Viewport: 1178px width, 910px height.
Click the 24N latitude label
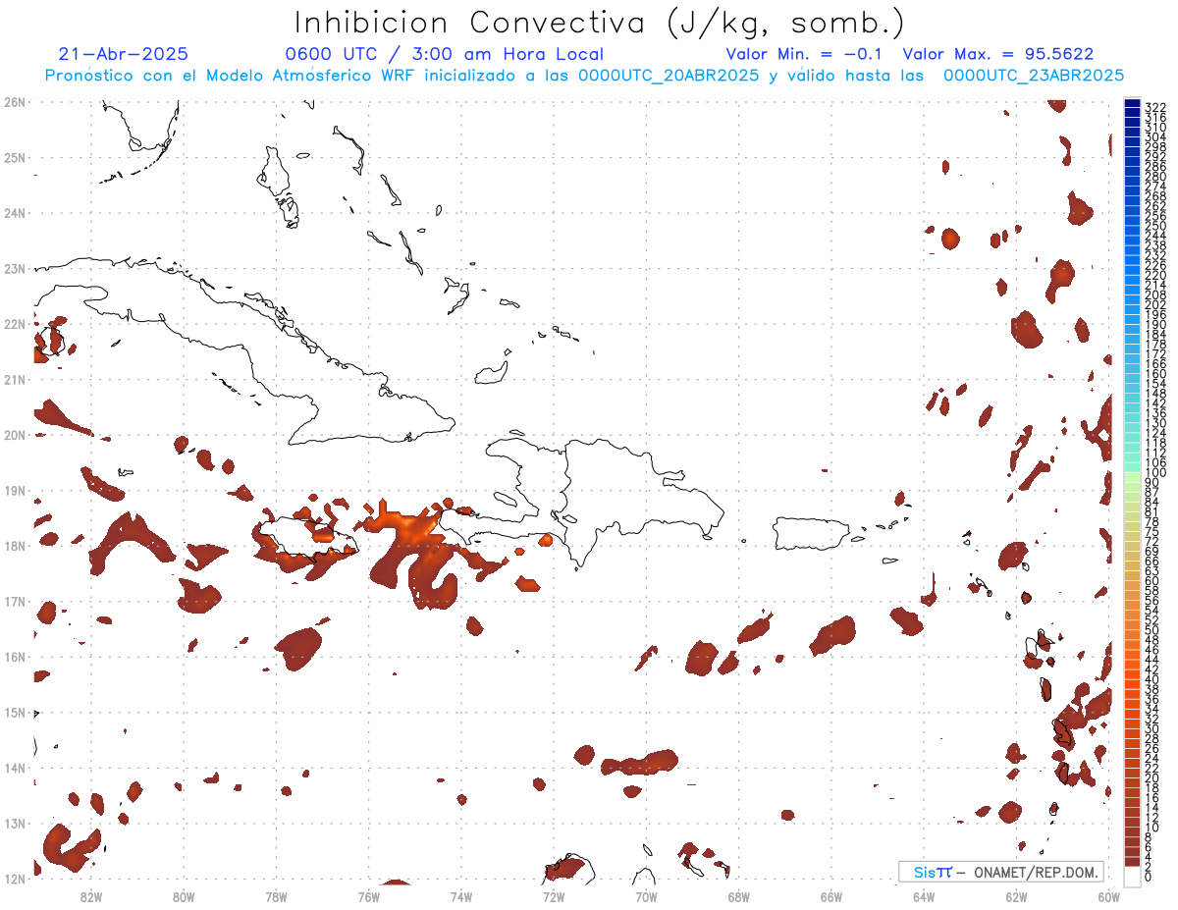(15, 212)
